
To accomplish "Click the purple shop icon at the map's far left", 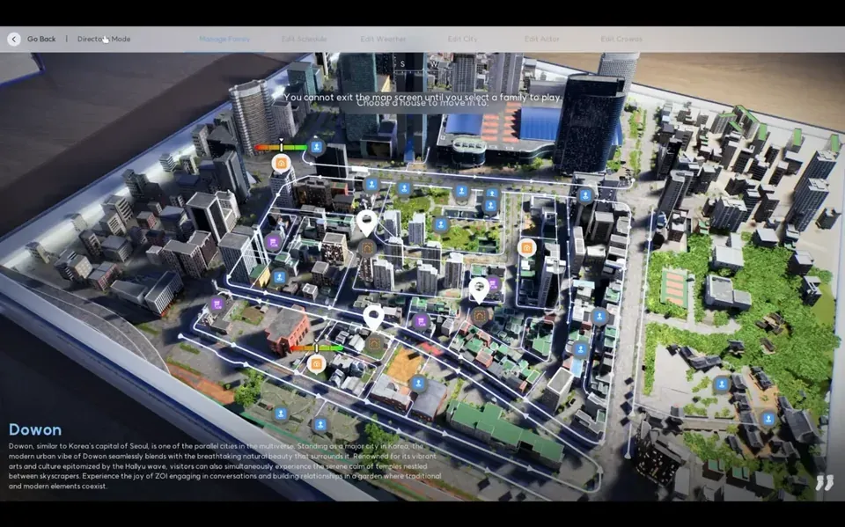I will tap(217, 304).
